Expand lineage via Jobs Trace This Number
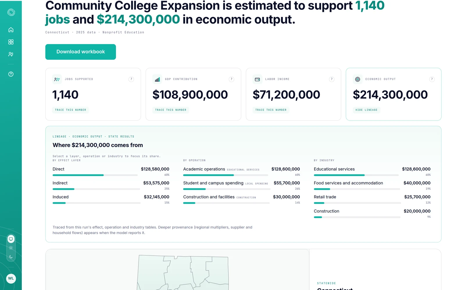 71,110
